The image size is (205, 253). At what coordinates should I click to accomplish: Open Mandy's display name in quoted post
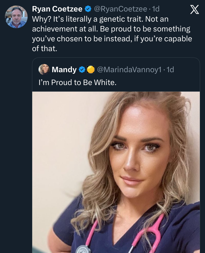pos(64,70)
